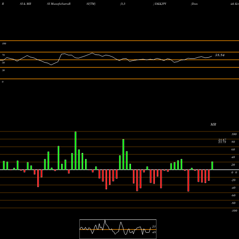This screenshot has height=239, width=239.
Task: Click the -60 label on MR axis
Action: pos(233,196)
